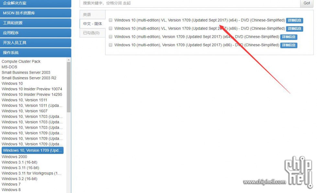
Task: Show 详细信息 for the non-VL x64 DVD row
Action: point(289,37)
